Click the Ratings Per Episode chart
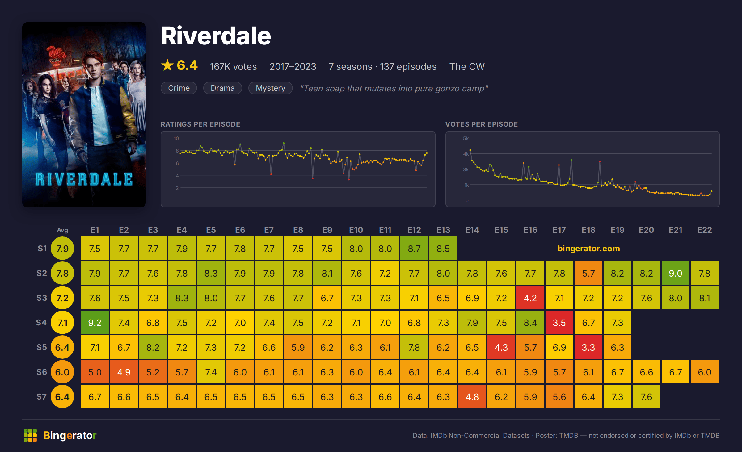Image resolution: width=742 pixels, height=452 pixels. coord(298,169)
